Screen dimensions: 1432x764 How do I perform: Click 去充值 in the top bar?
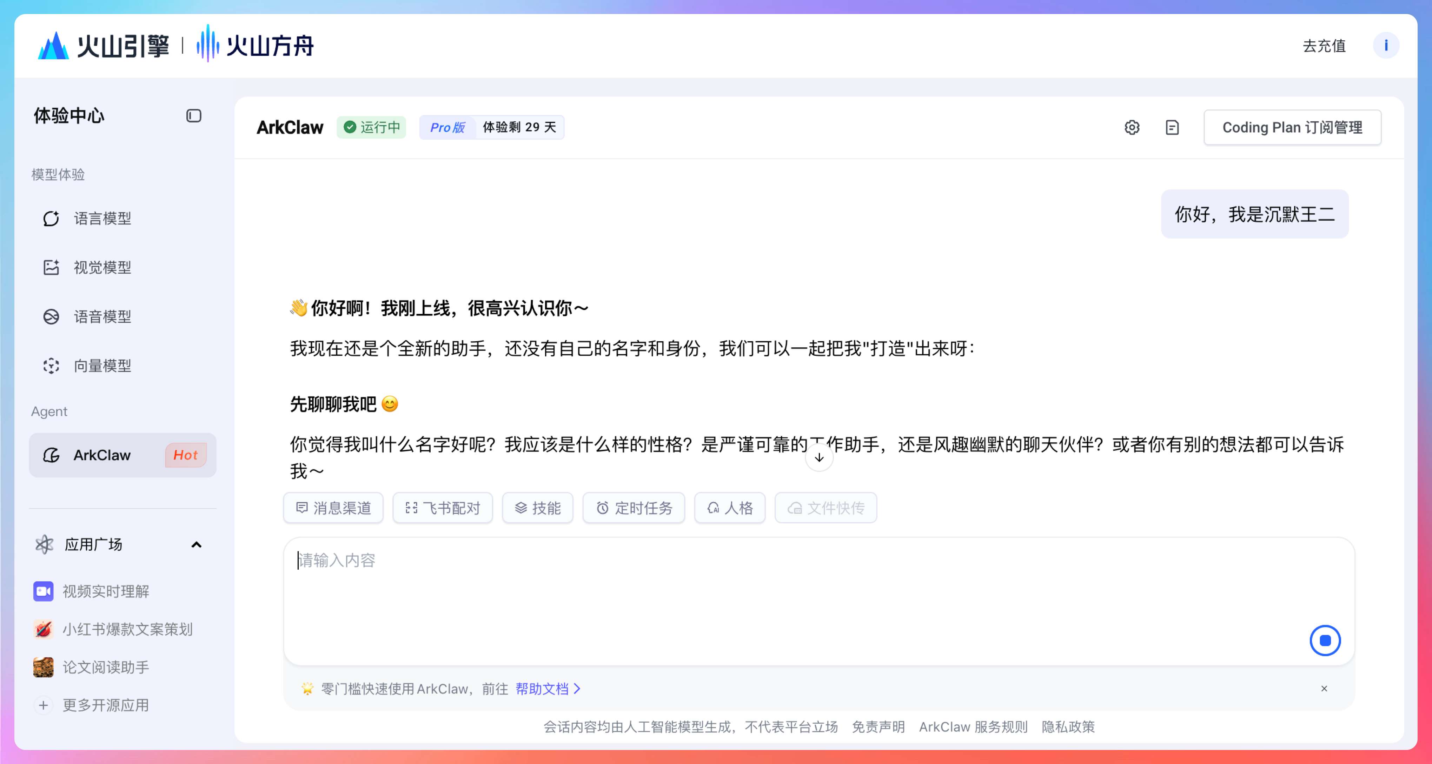1324,46
